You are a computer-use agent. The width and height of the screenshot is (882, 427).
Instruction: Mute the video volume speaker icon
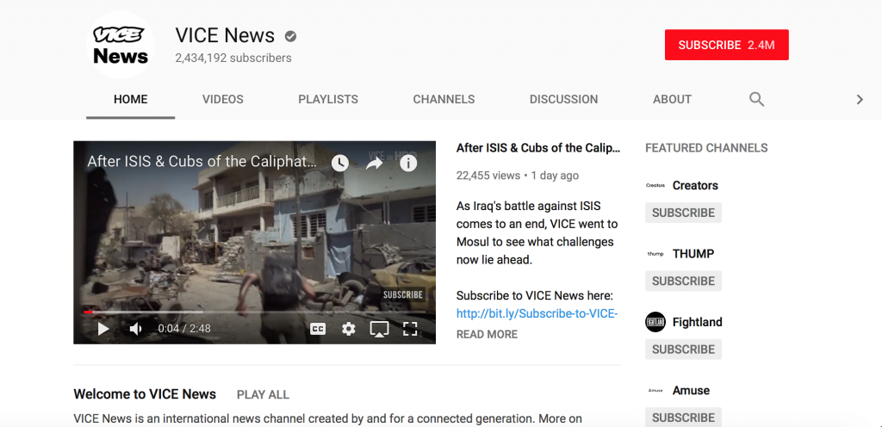coord(135,329)
